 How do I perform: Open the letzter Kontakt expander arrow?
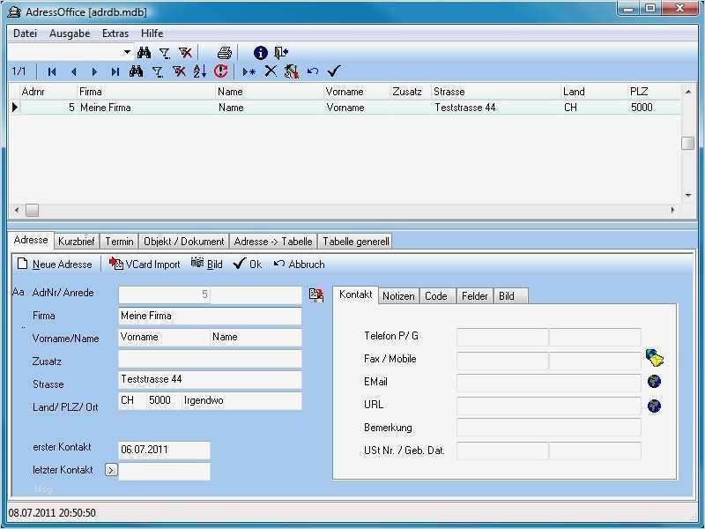coord(109,471)
